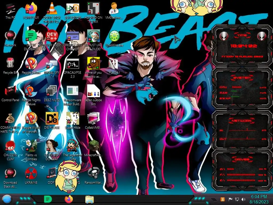Open the UKRAINE radiation-symbol shortcut
Viewport: 273px width, 205px height.
click(31, 176)
